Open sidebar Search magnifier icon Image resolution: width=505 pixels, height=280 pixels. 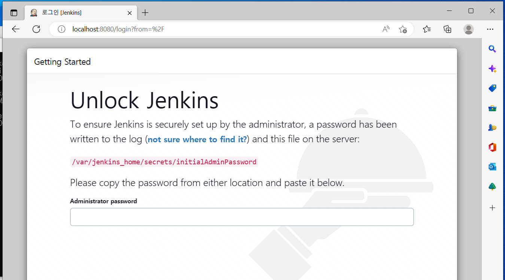coord(492,49)
